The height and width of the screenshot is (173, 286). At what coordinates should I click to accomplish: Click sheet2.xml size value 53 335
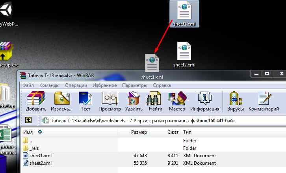(x=140, y=163)
